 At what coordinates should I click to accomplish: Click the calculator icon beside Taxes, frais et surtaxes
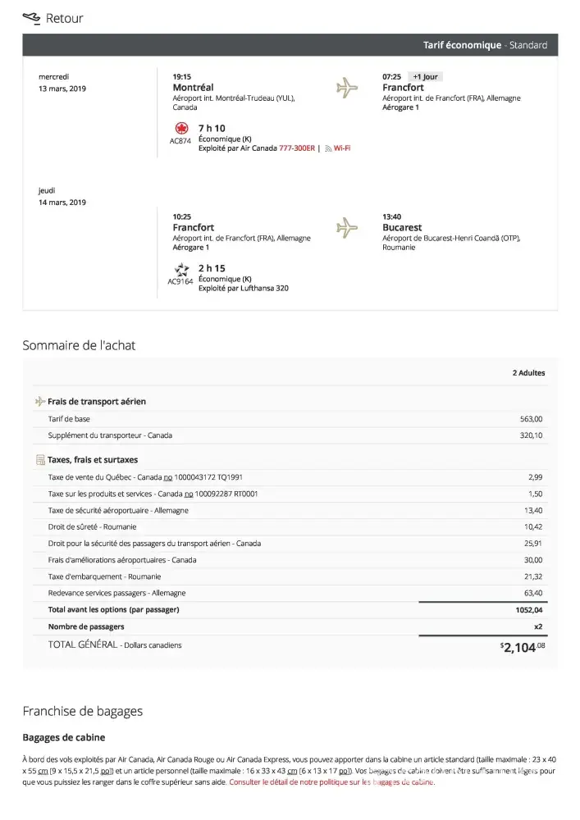[x=40, y=460]
